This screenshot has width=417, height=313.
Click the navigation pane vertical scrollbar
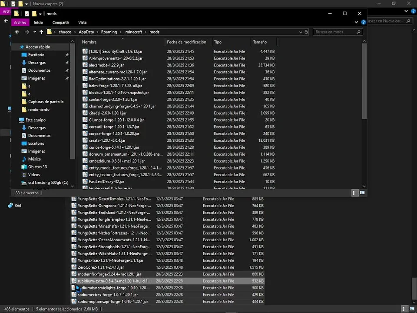point(73,101)
